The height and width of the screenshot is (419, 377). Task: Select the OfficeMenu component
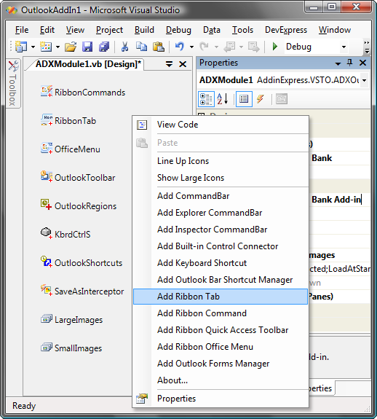coord(71,149)
